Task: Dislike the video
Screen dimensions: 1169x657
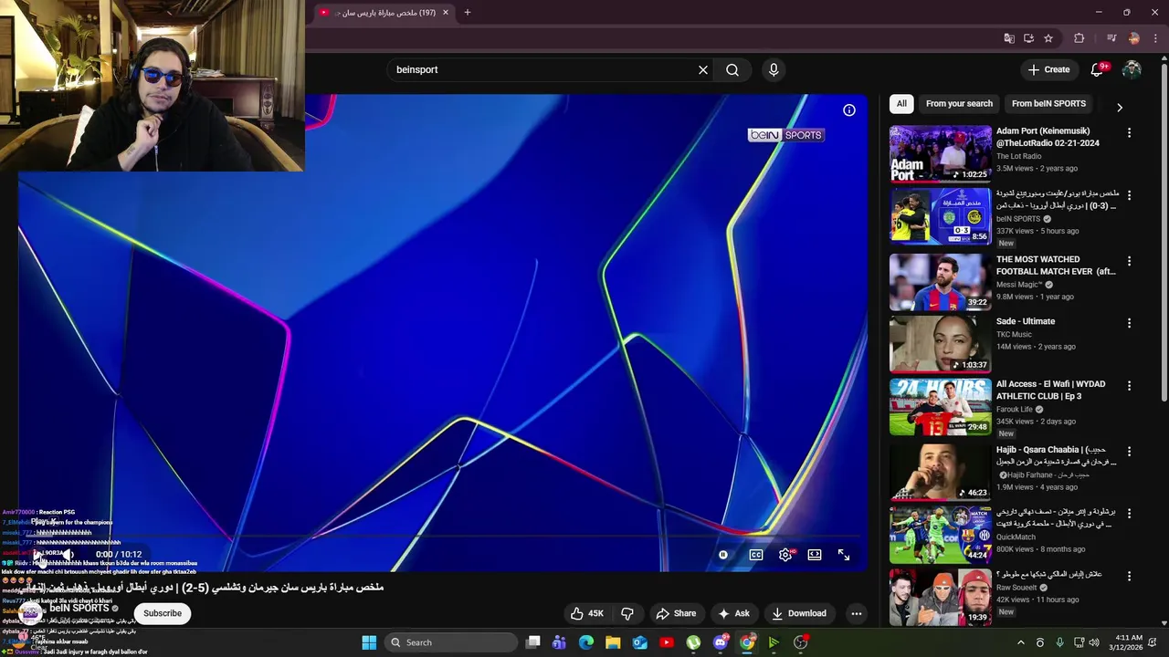Action: 627,613
